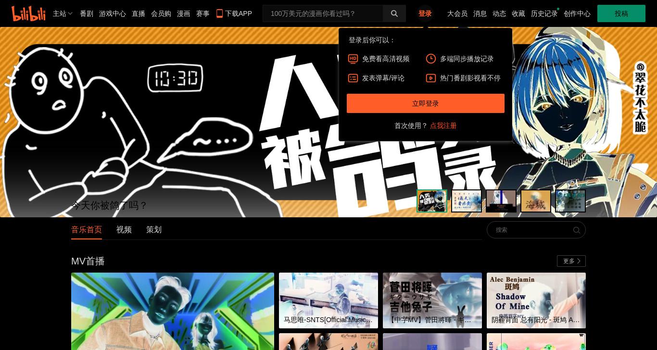Open the 番剧 section
The image size is (657, 350).
tap(87, 13)
